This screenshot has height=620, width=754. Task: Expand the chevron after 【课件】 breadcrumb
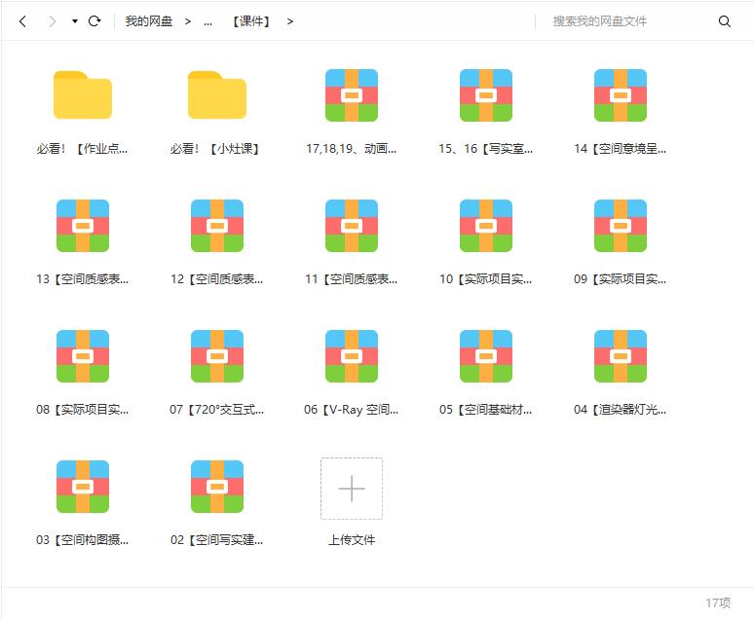[x=289, y=21]
